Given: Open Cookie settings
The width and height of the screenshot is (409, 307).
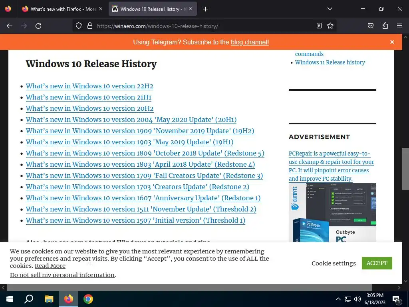Looking at the screenshot, I should pos(334,263).
